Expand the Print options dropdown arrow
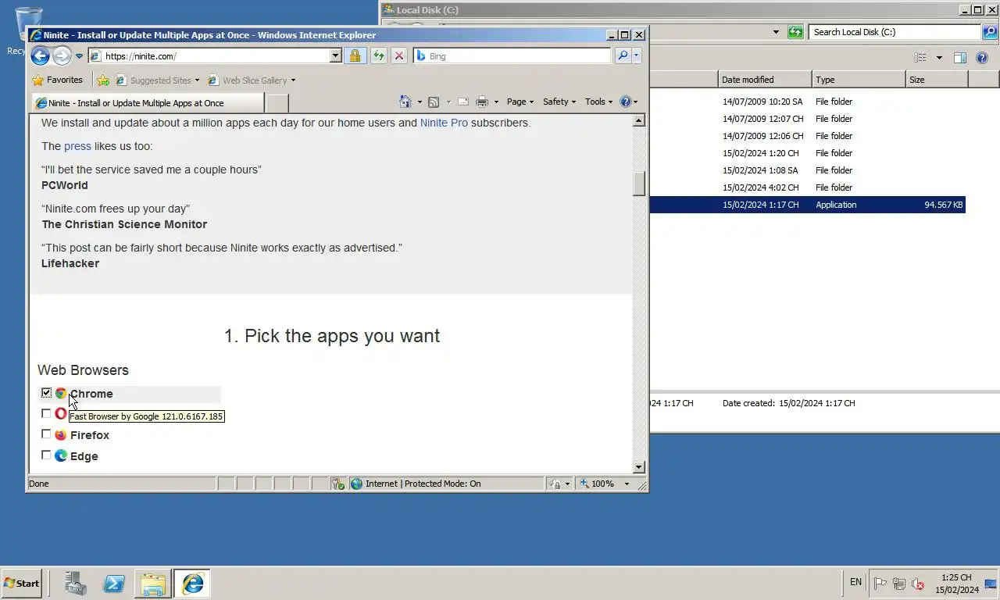Image resolution: width=1000 pixels, height=600 pixels. tap(495, 102)
